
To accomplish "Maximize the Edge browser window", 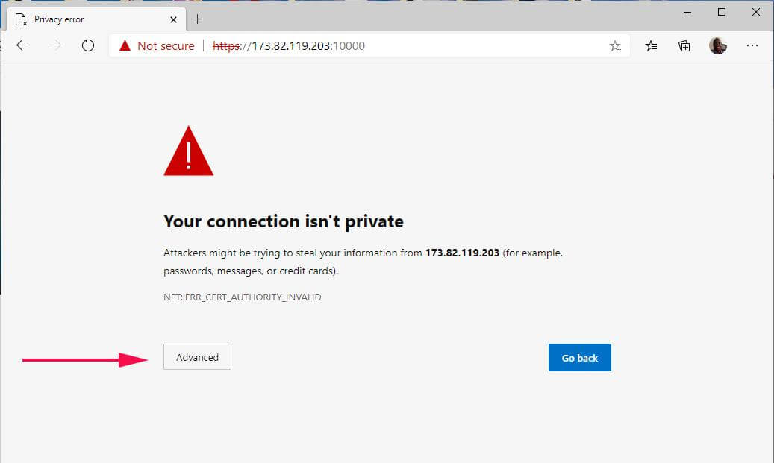I will coord(722,13).
